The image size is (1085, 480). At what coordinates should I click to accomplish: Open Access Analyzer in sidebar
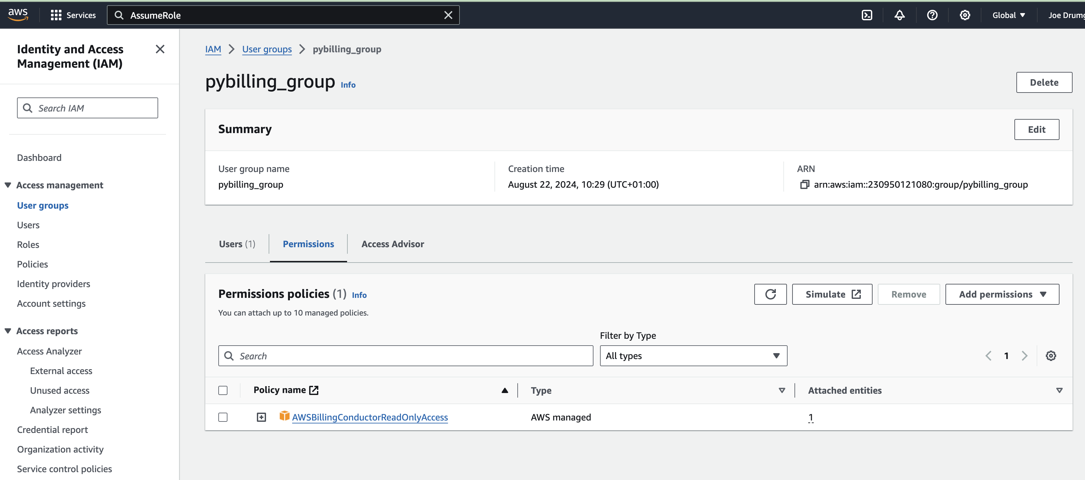pyautogui.click(x=49, y=351)
